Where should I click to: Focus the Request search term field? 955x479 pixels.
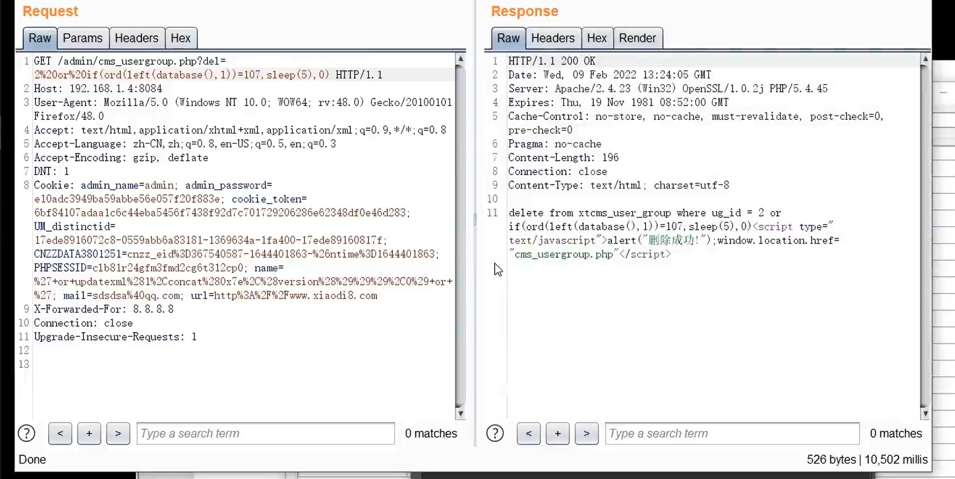tap(266, 434)
